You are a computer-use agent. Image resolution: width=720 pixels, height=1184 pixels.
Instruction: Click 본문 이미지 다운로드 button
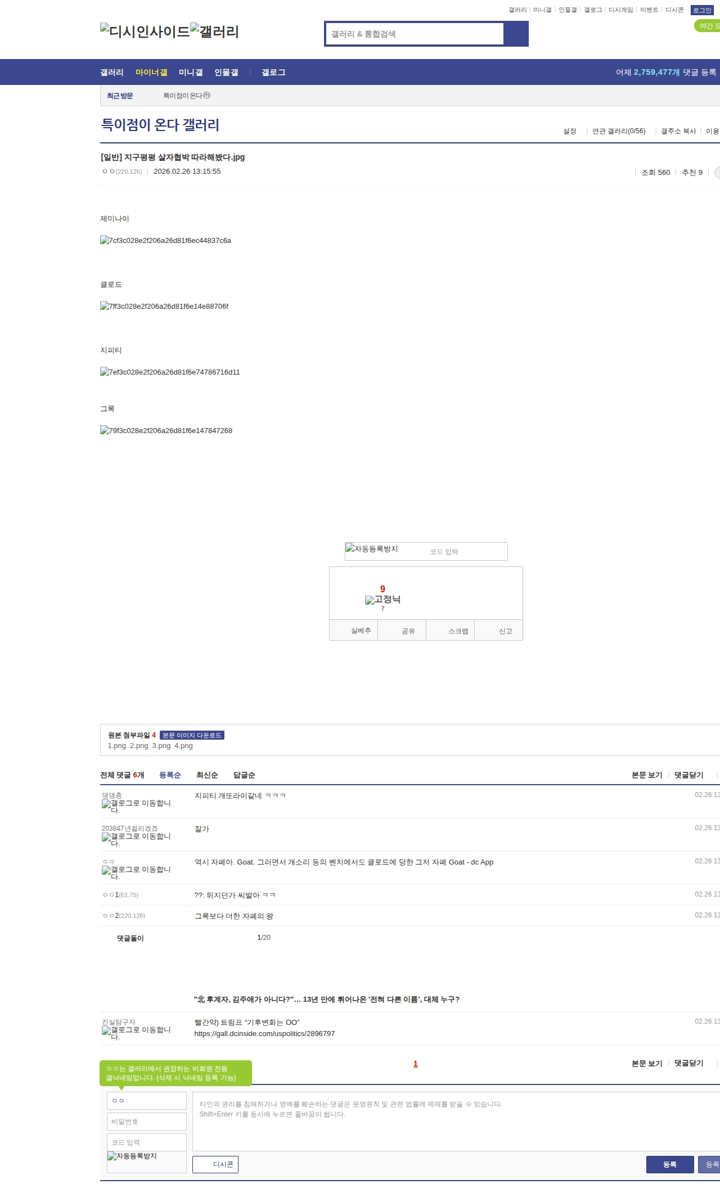click(x=192, y=735)
